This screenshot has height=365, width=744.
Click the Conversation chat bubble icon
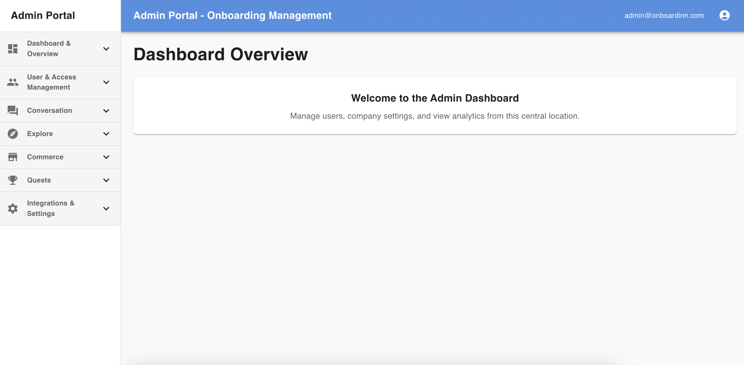tap(13, 110)
